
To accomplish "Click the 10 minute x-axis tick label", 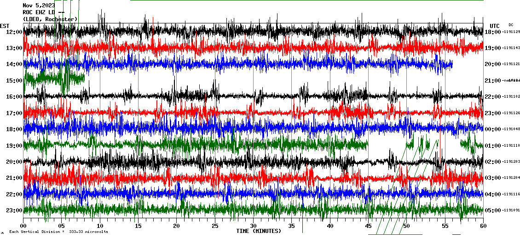I will pos(100,226).
